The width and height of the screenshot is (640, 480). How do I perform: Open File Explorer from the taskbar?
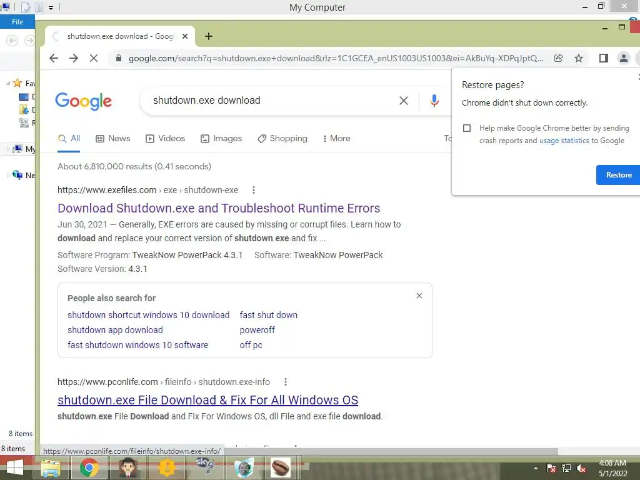pos(51,467)
